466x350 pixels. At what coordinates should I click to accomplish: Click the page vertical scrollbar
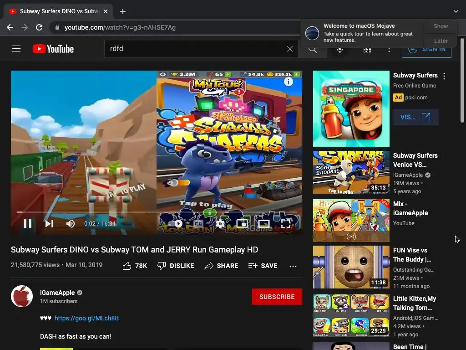(462, 80)
